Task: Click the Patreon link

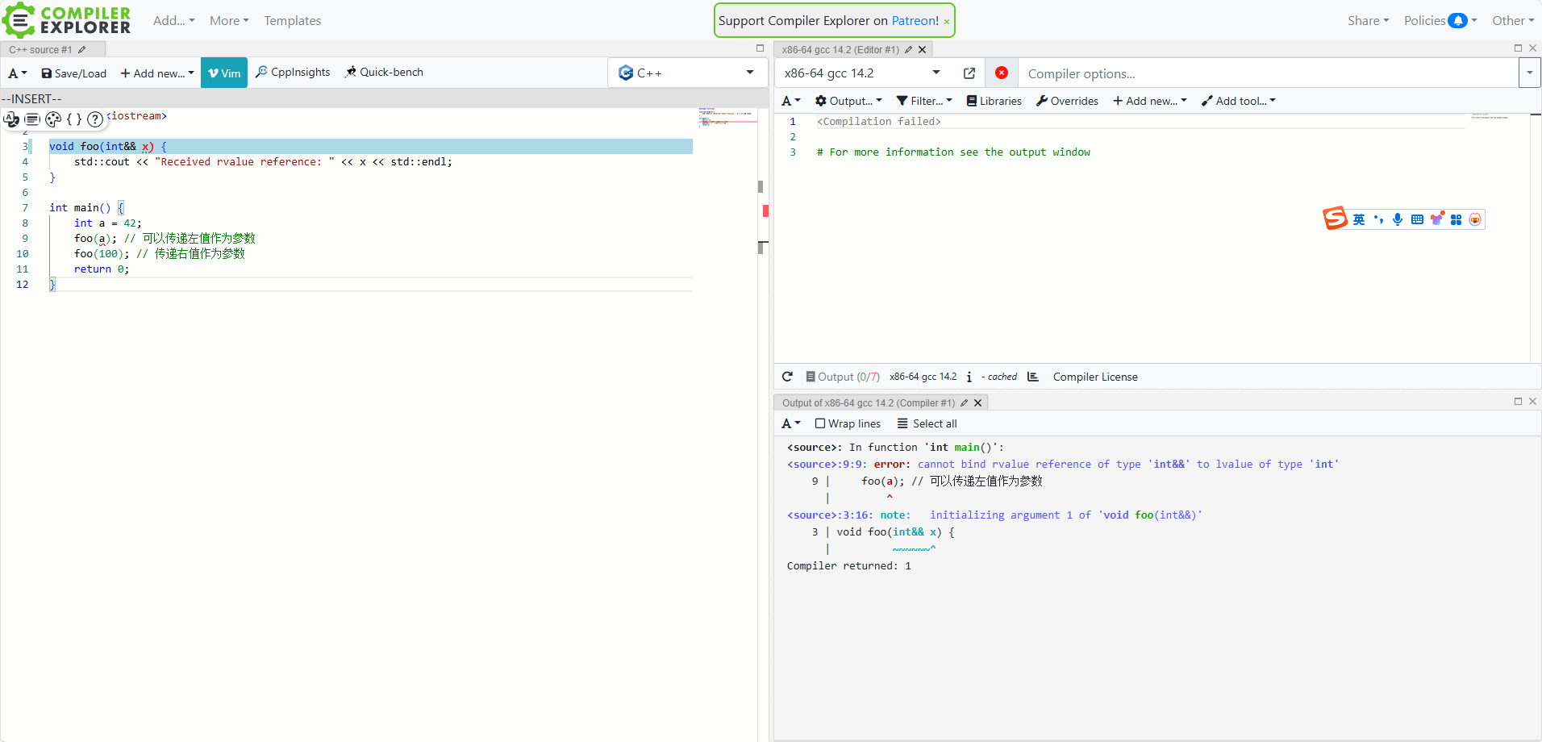Action: (x=915, y=21)
